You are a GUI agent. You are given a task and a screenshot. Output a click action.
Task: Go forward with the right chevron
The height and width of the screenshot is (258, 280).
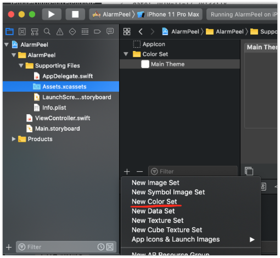(x=152, y=32)
